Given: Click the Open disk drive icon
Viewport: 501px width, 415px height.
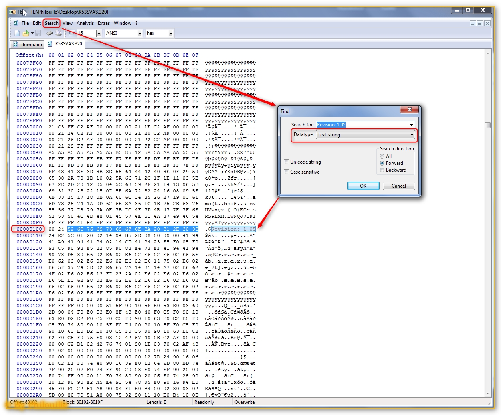Looking at the screenshot, I should point(59,33).
